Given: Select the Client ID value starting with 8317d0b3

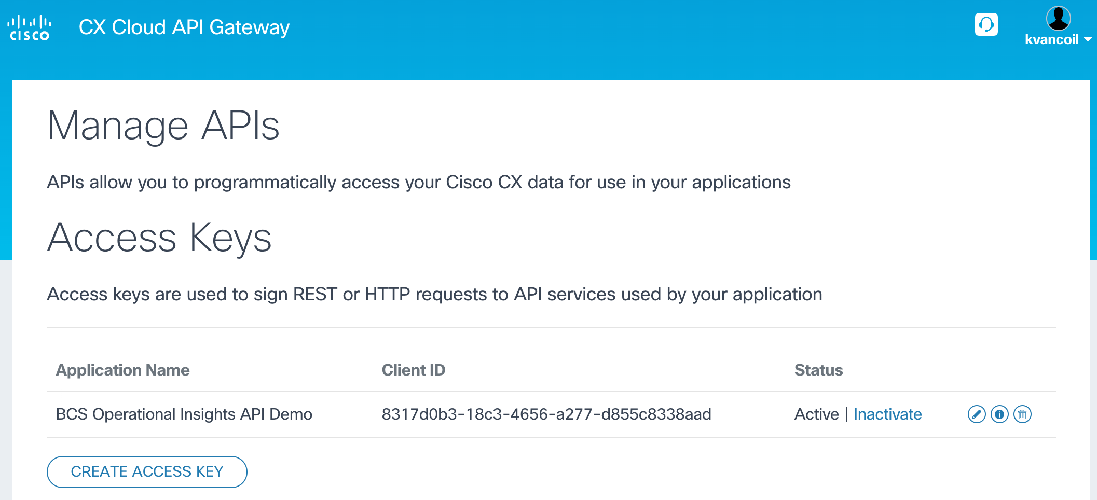Looking at the screenshot, I should [546, 414].
